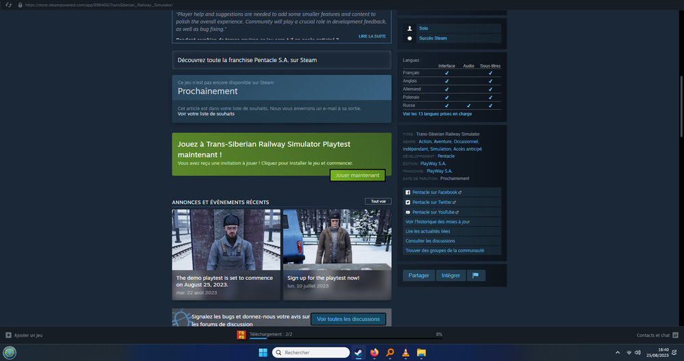Image resolution: width=684 pixels, height=361 pixels.
Task: Open Firefox from the taskbar
Action: 374,352
